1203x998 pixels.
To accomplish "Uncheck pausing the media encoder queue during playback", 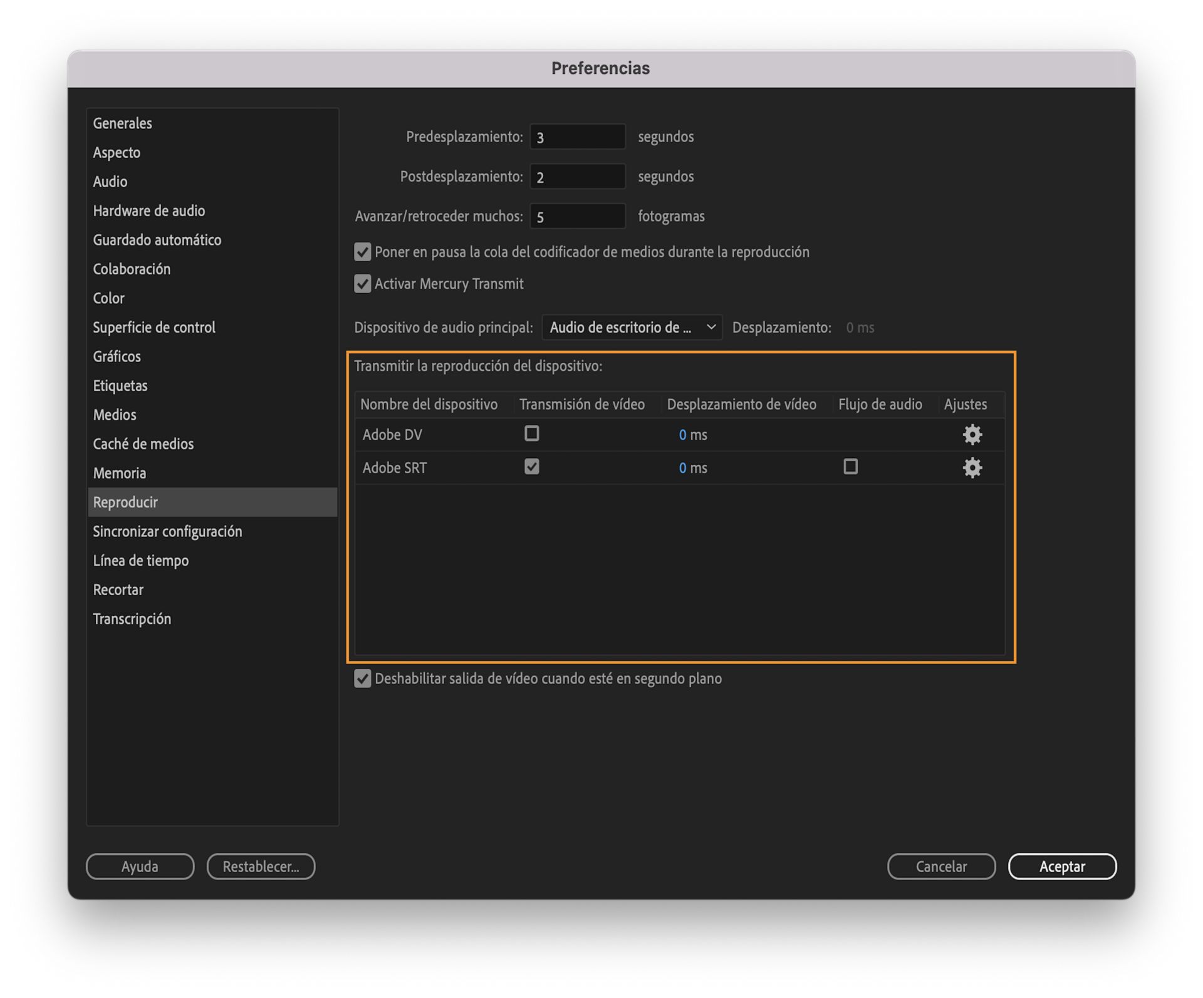I will click(362, 252).
